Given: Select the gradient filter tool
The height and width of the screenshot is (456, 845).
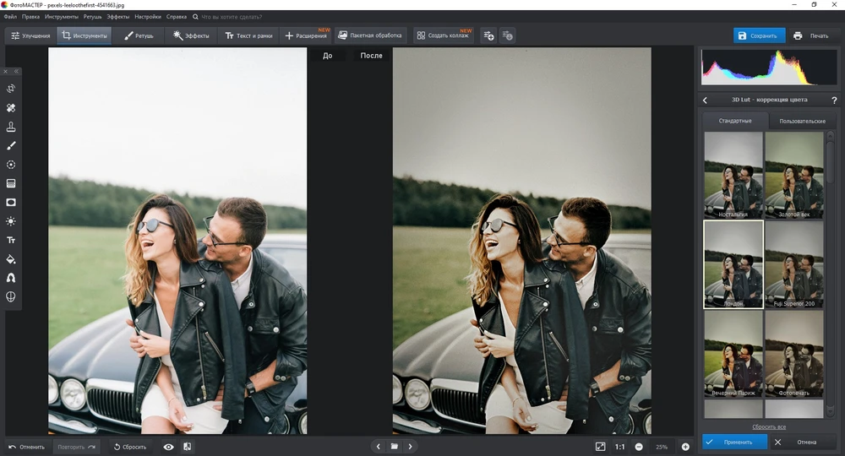Looking at the screenshot, I should pyautogui.click(x=11, y=183).
